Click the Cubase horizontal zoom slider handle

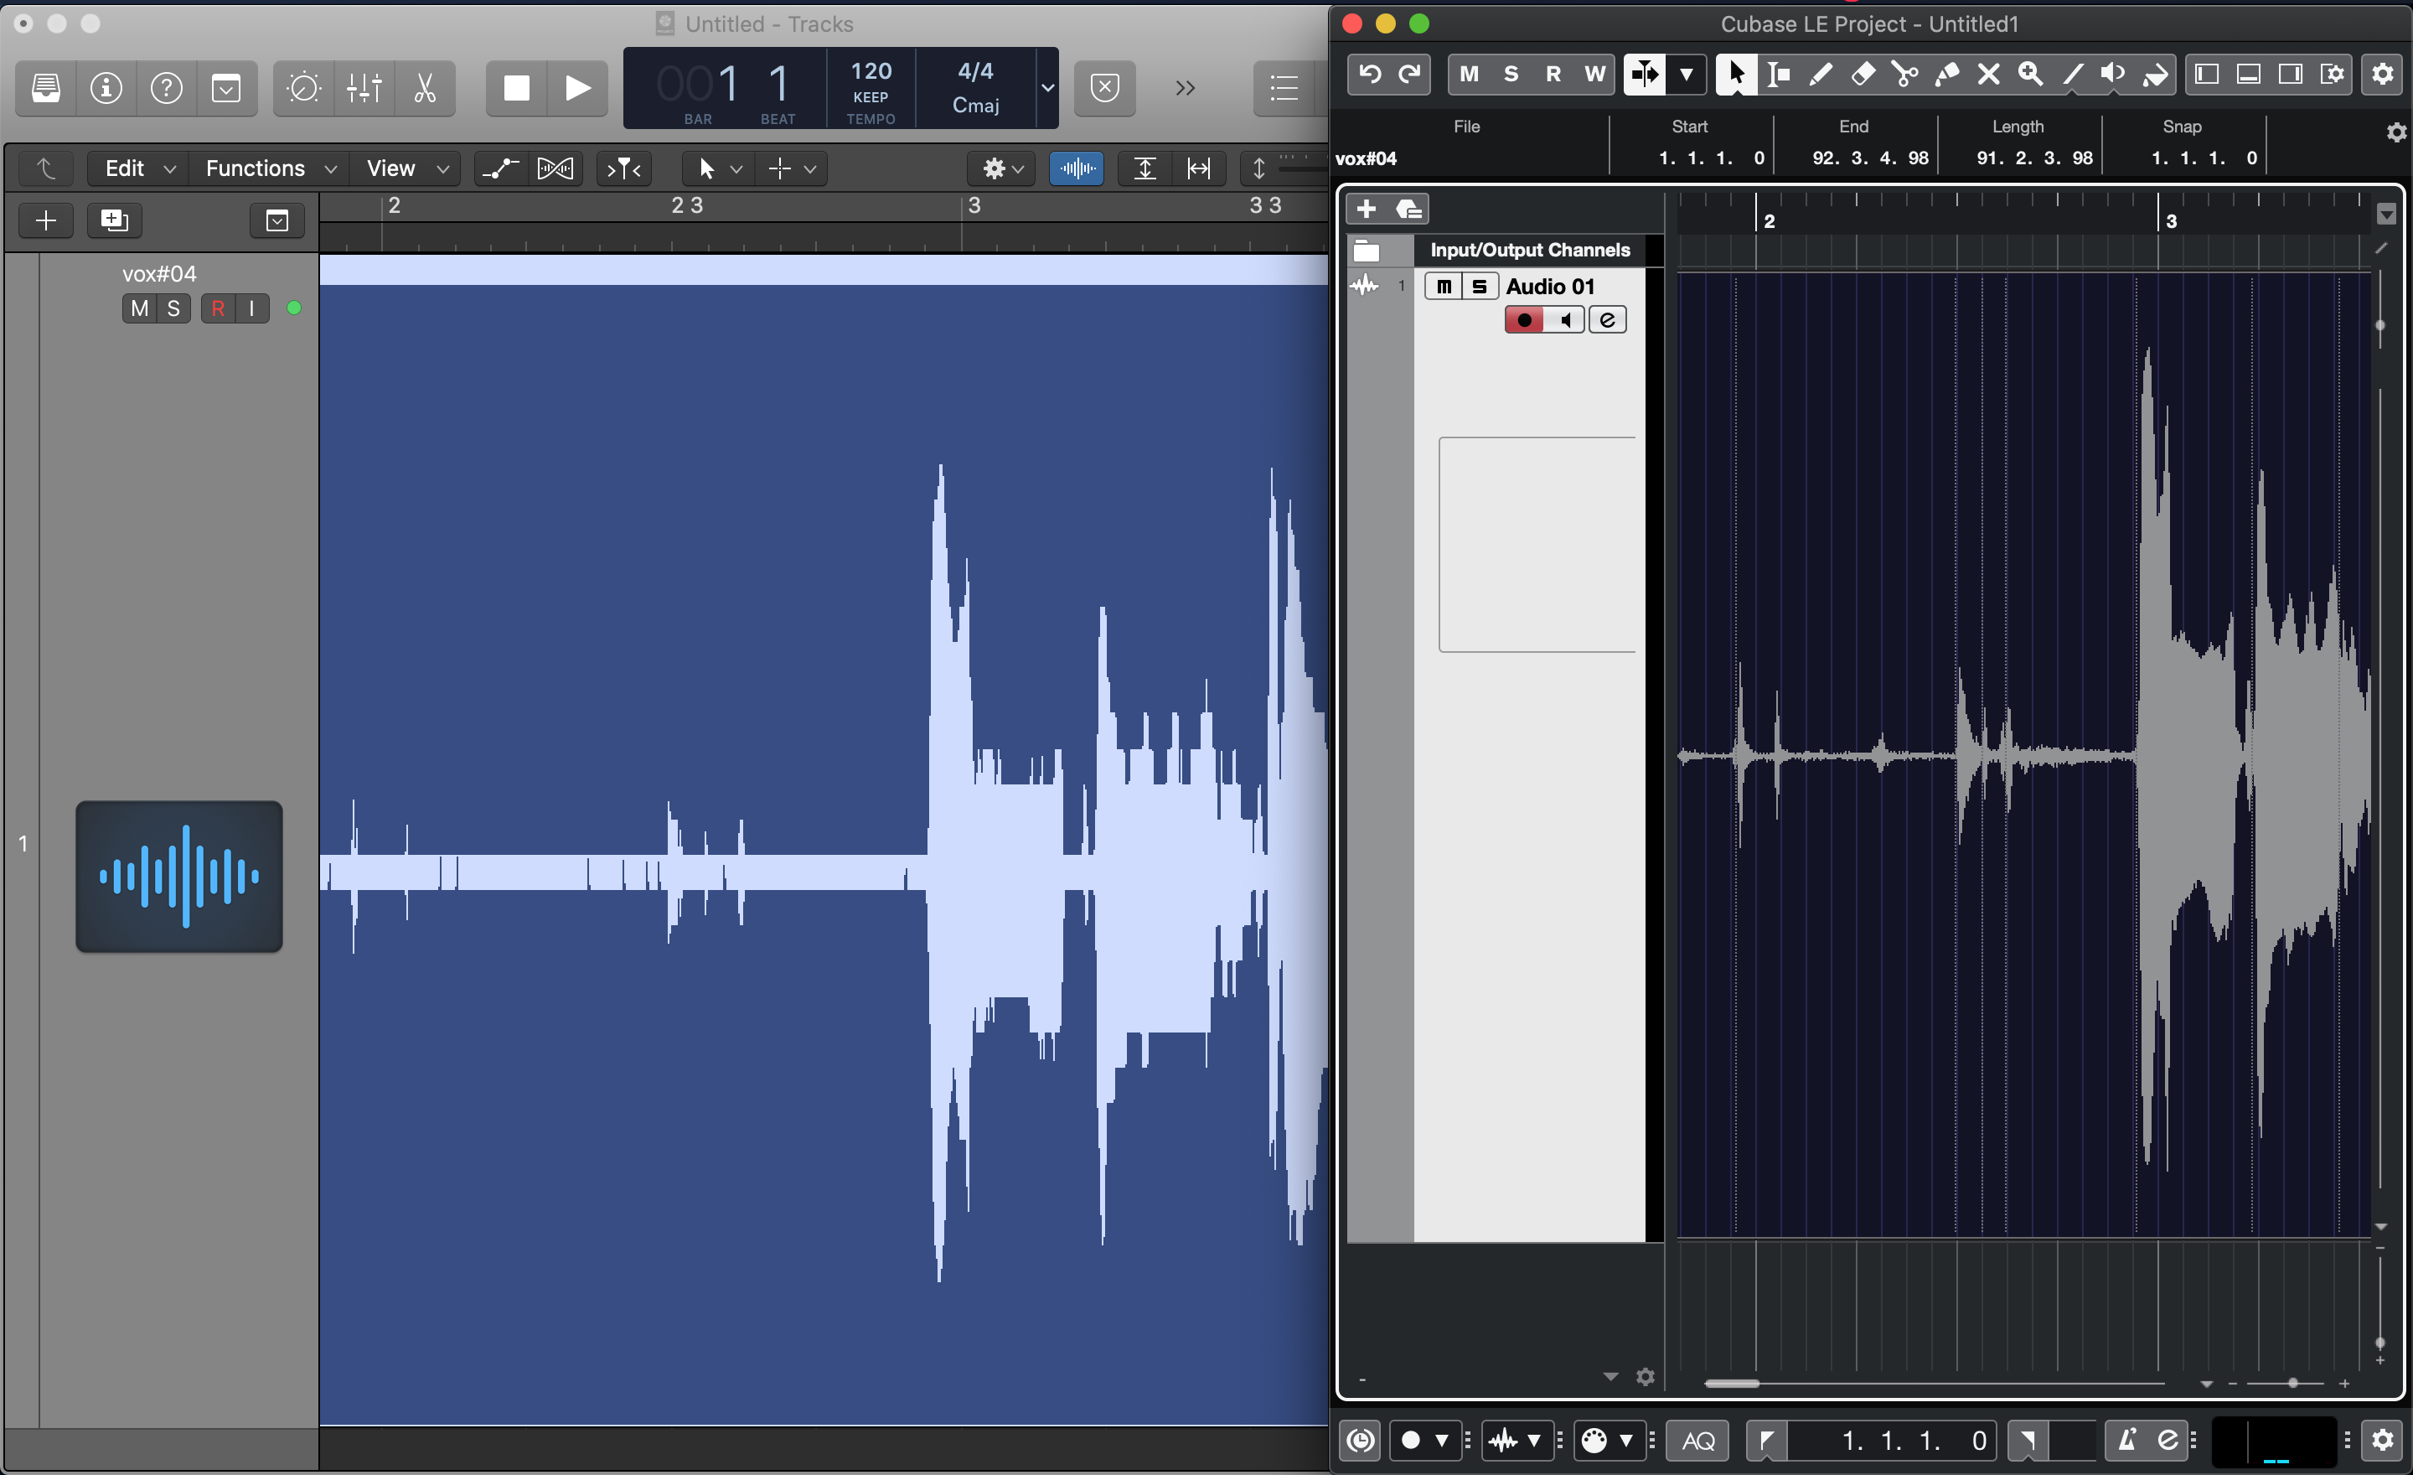[x=2292, y=1383]
